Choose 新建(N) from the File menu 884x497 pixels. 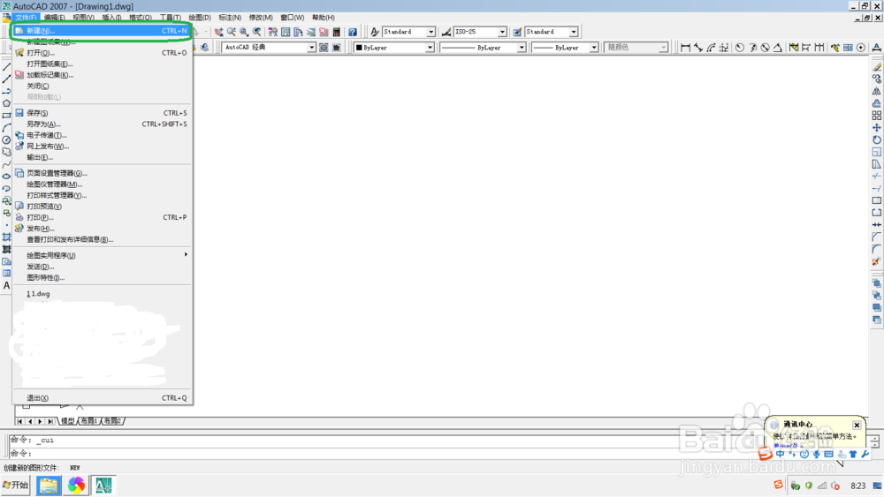point(102,31)
